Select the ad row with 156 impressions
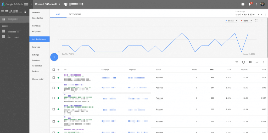268x140 pixels. 54,121
